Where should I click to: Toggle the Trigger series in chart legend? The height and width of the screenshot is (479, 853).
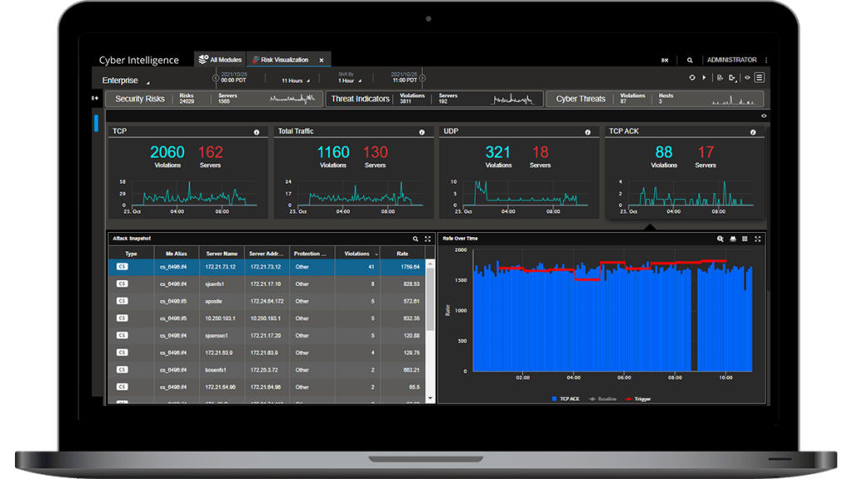coord(637,399)
